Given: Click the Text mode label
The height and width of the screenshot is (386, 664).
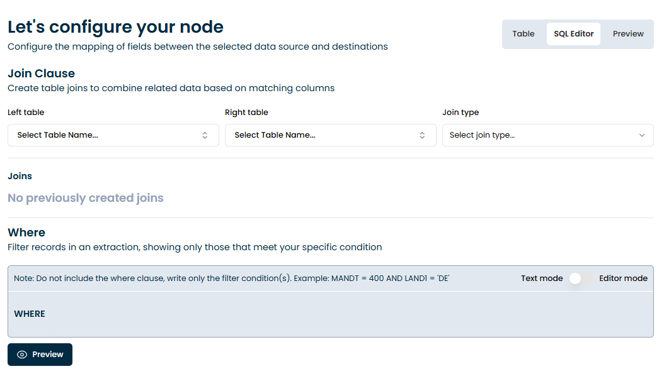Looking at the screenshot, I should [542, 278].
